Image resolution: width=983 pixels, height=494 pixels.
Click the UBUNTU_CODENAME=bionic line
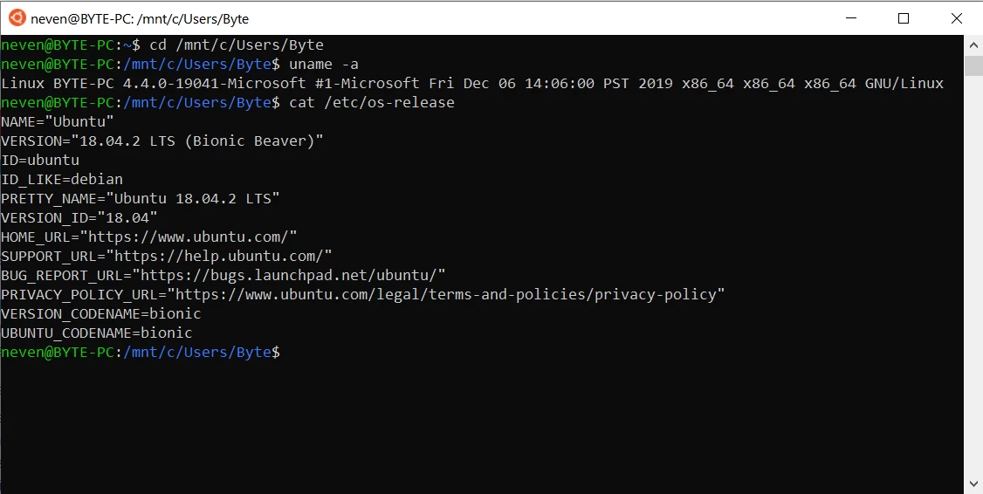point(96,333)
